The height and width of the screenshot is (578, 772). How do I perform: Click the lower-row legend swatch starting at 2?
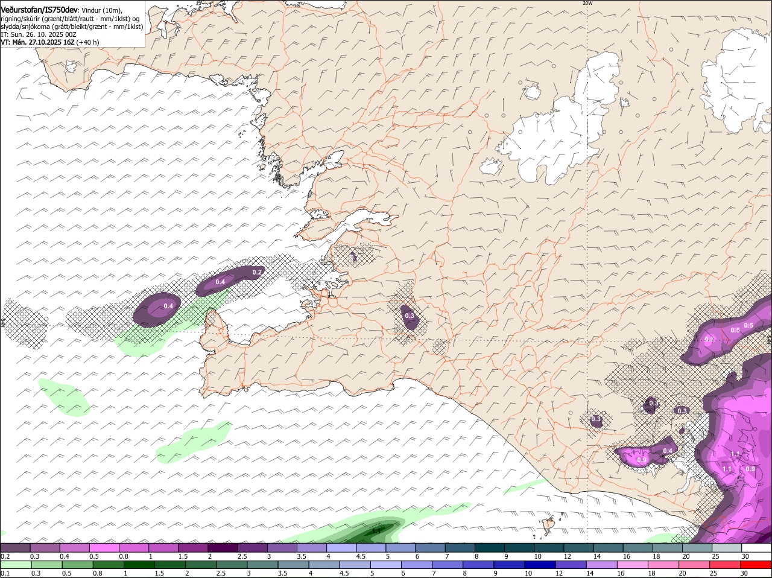point(200,565)
